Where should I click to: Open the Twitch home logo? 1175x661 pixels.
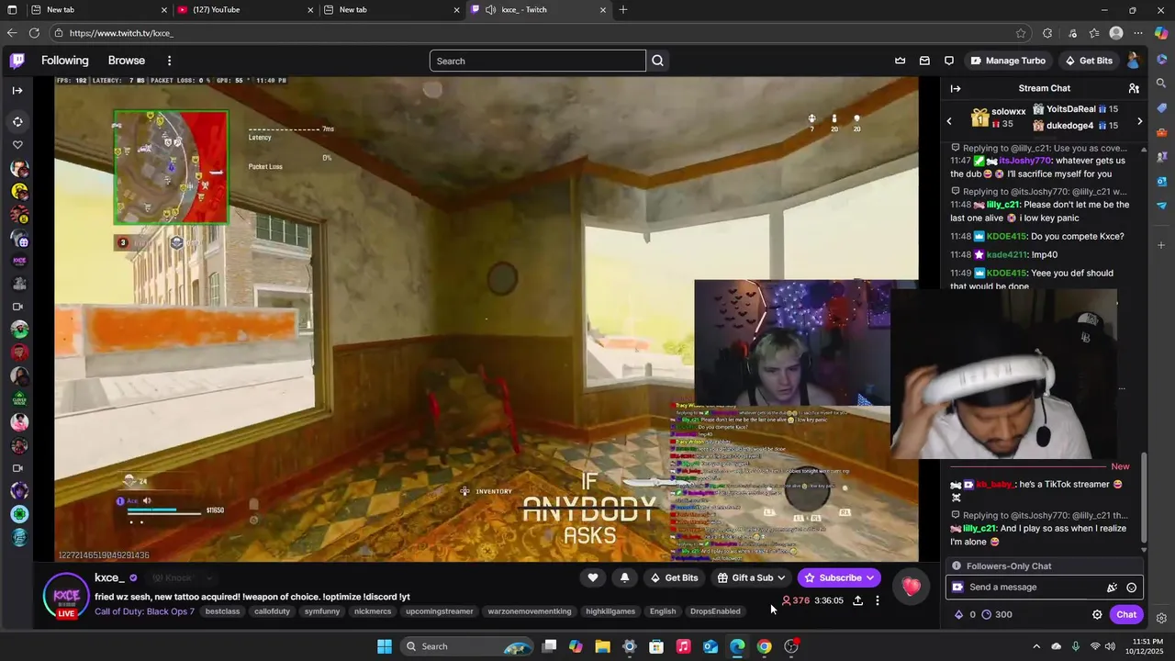[x=17, y=61]
